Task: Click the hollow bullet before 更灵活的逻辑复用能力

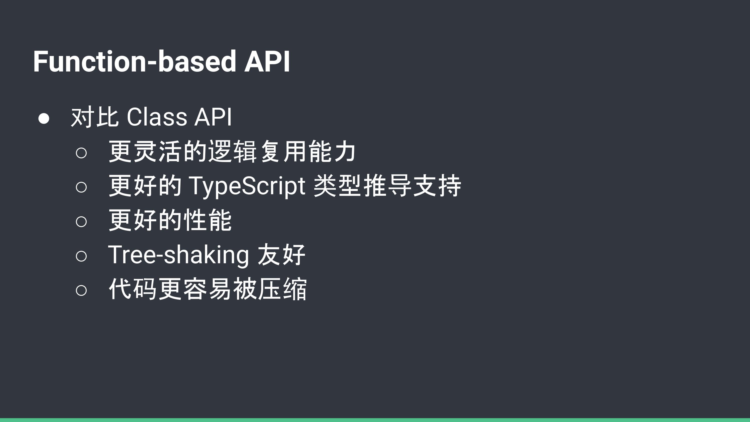Action: pos(81,153)
